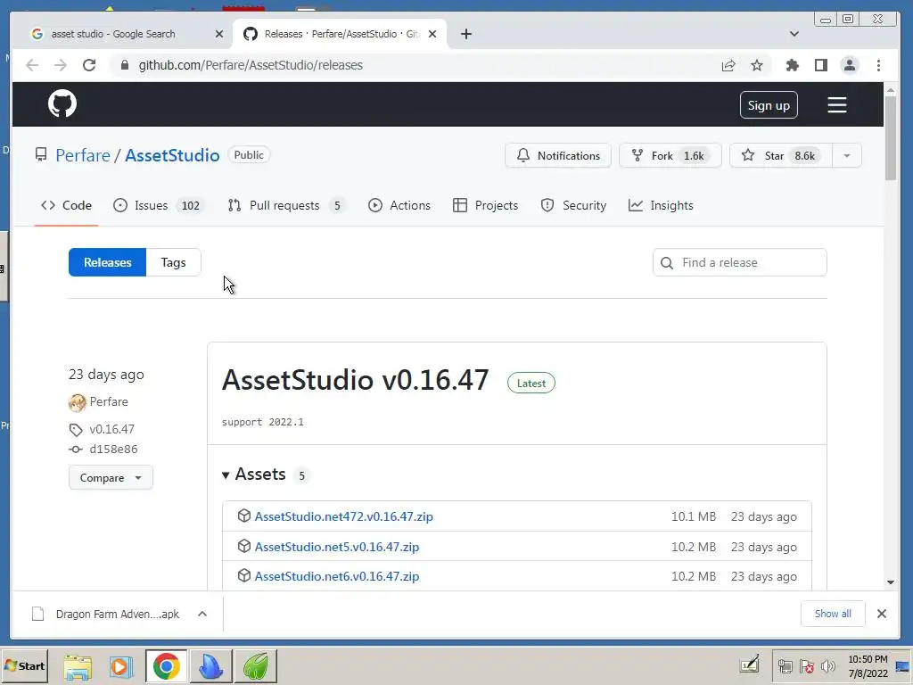
Task: Go back with browser back arrow
Action: tap(32, 65)
